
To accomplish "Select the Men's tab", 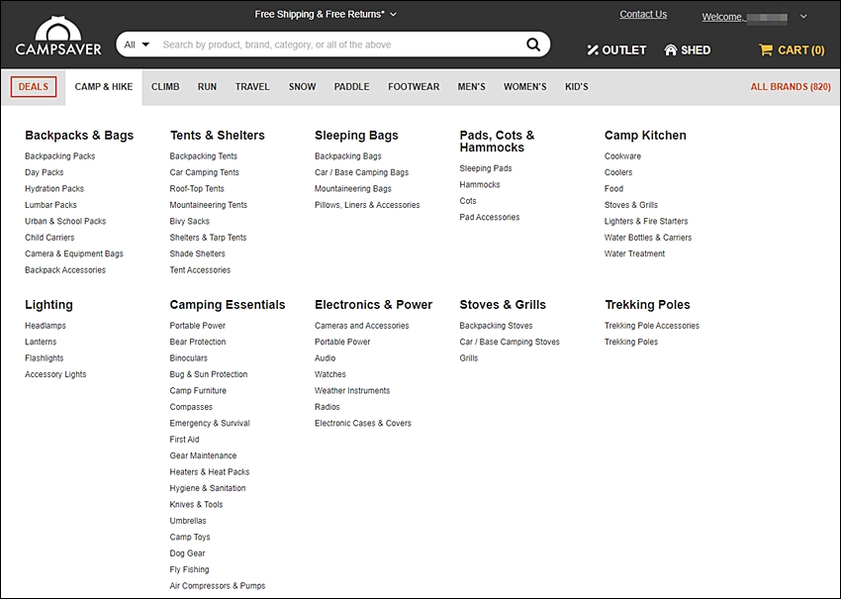I will point(471,87).
